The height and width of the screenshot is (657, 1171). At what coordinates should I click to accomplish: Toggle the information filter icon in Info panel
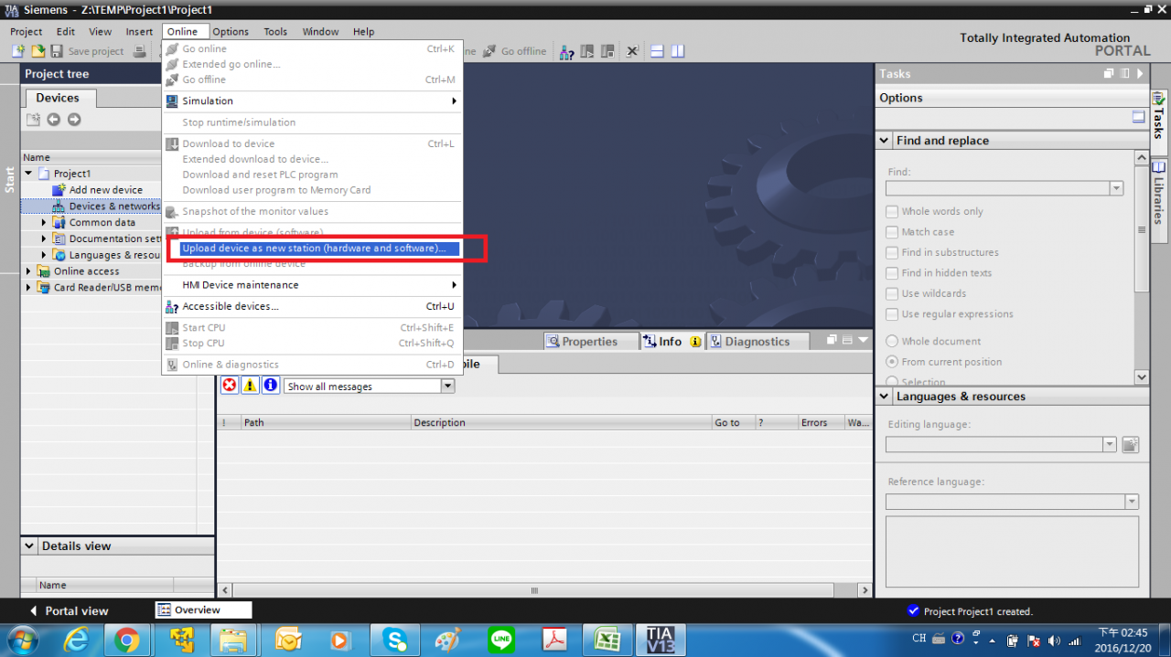pyautogui.click(x=271, y=386)
